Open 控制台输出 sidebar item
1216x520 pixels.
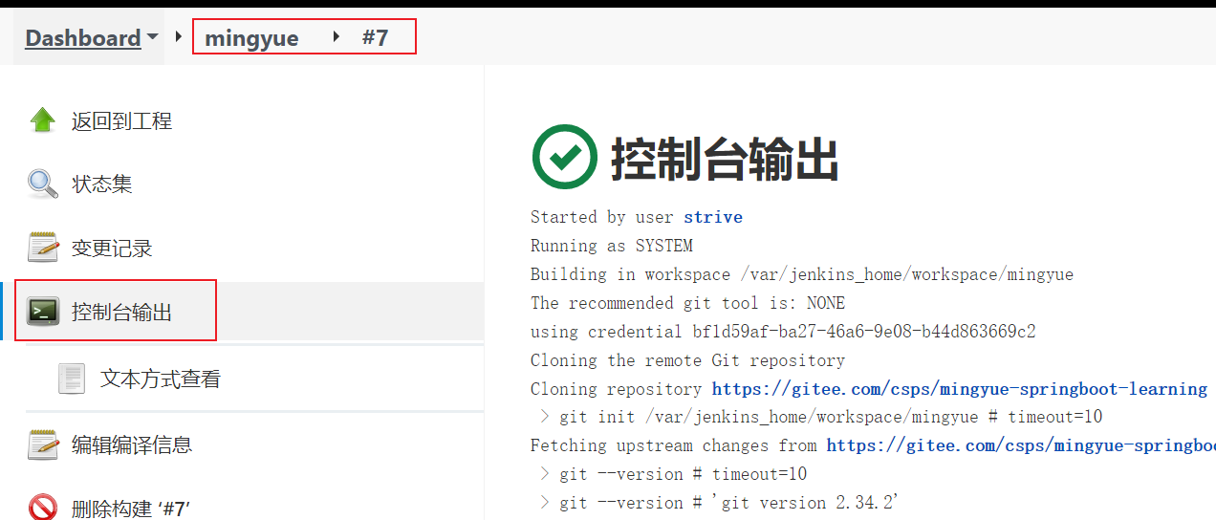pyautogui.click(x=121, y=312)
